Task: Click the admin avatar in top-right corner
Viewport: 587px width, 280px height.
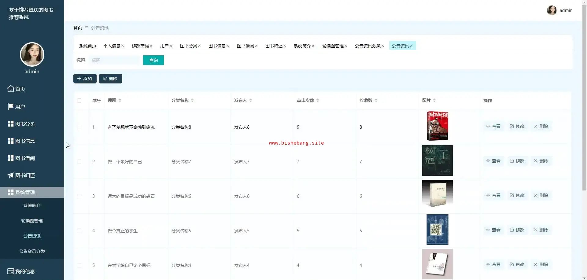Action: 552,10
